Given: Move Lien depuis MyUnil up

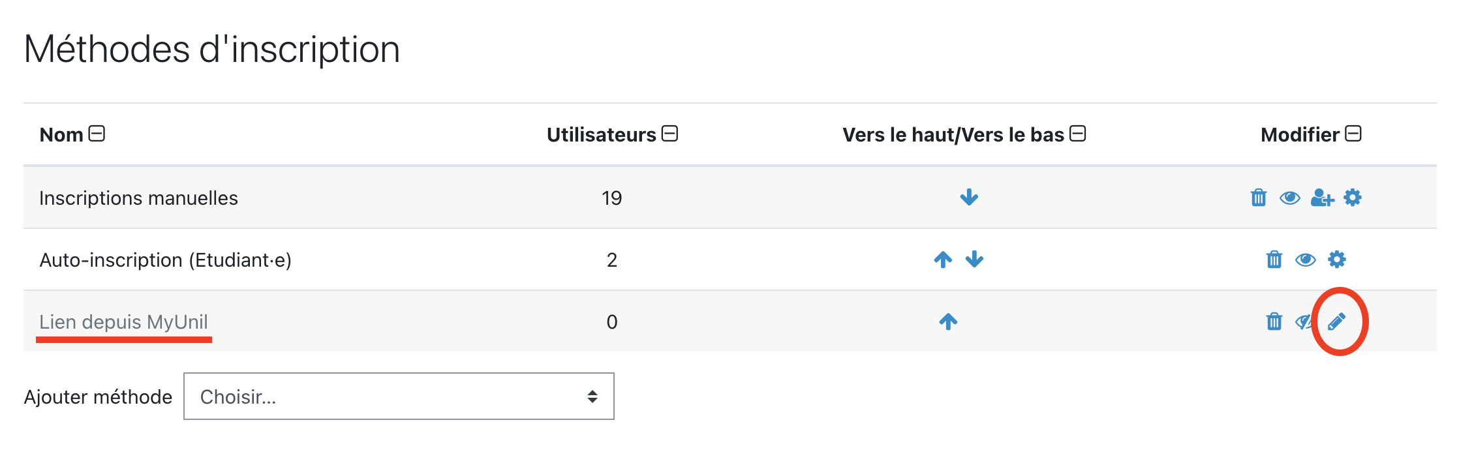Looking at the screenshot, I should (948, 321).
